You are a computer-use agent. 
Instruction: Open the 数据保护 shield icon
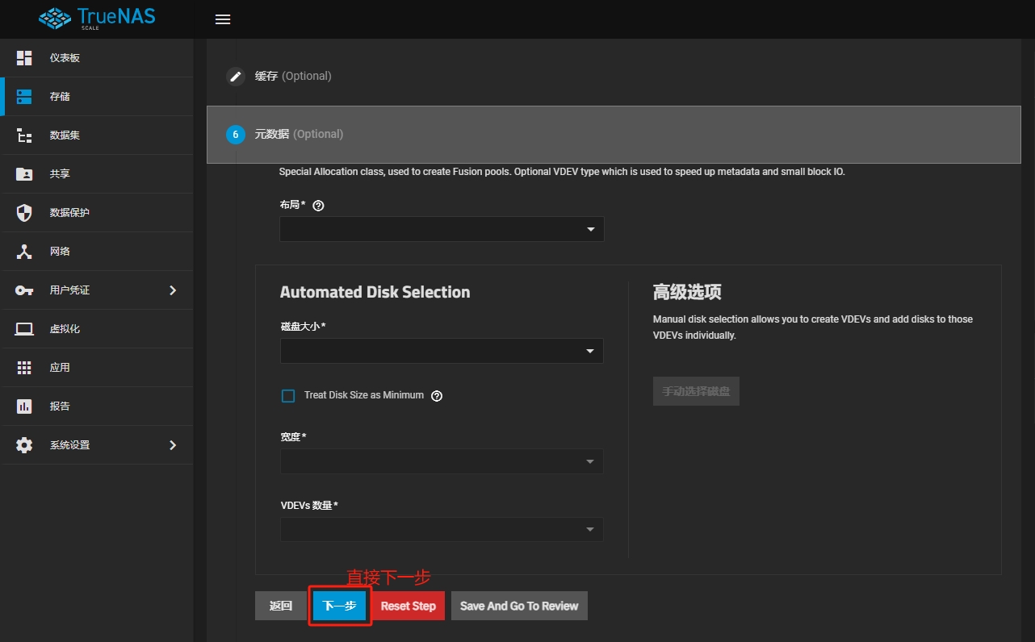click(24, 213)
